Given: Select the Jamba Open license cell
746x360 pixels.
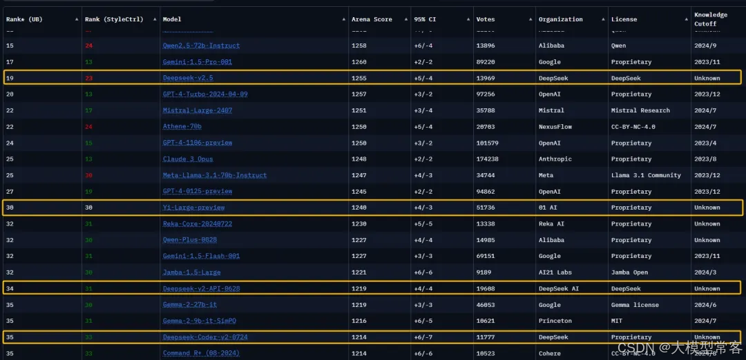Looking at the screenshot, I should click(631, 272).
